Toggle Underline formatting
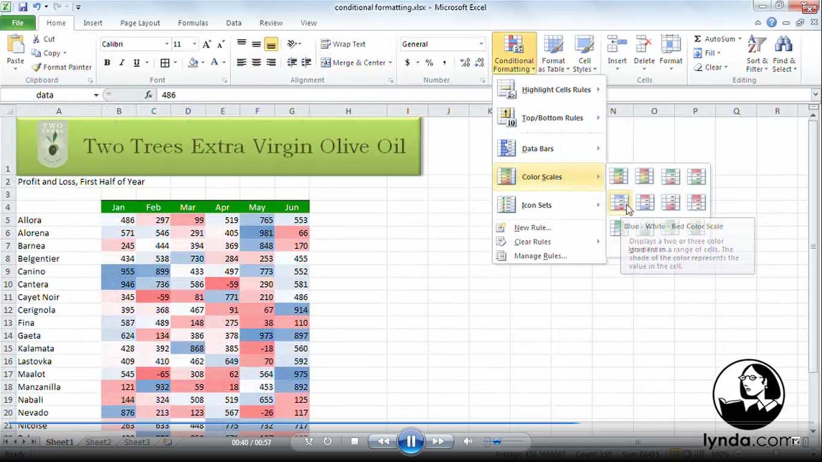822x462 pixels. click(x=137, y=63)
